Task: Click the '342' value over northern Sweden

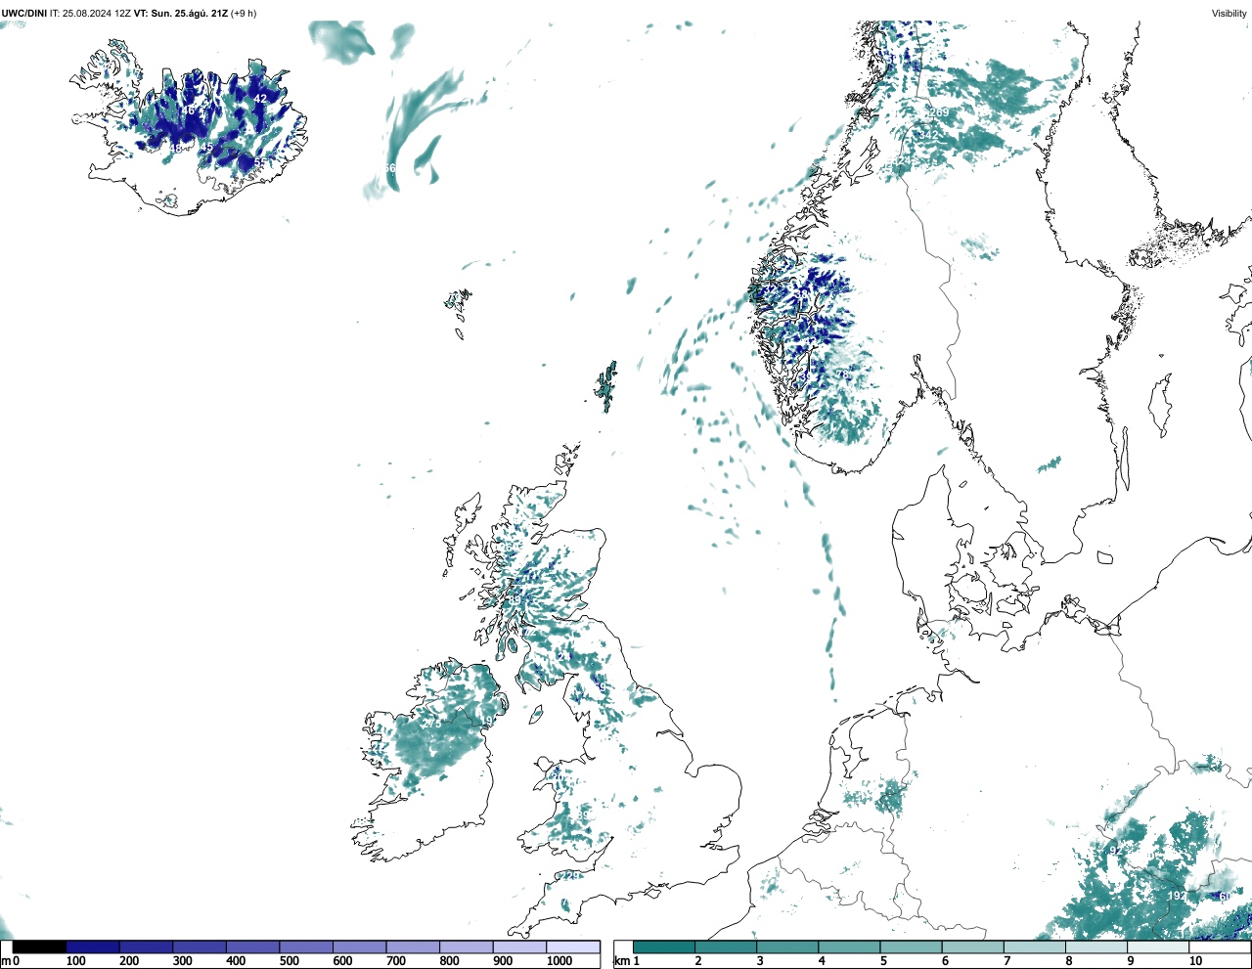Action: pyautogui.click(x=930, y=134)
